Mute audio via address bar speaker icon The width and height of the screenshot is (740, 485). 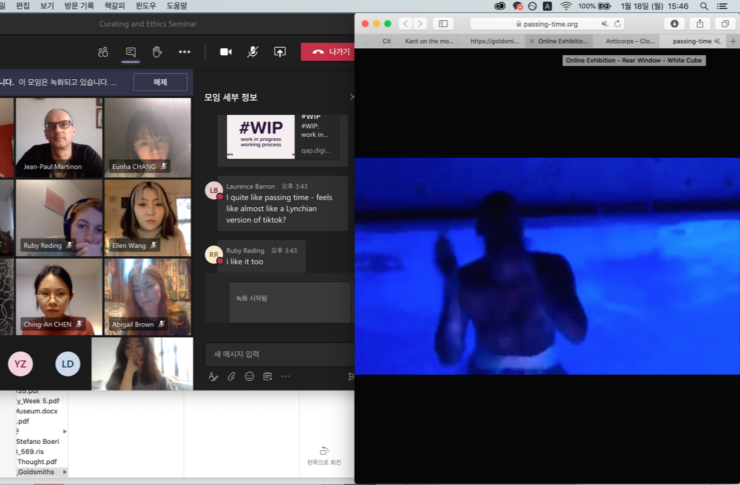pos(605,23)
